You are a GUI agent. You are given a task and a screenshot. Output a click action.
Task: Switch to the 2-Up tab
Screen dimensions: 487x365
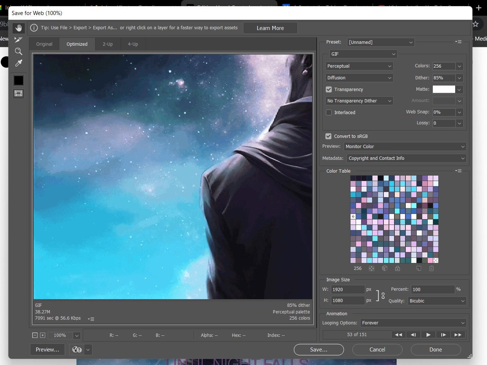pyautogui.click(x=108, y=44)
